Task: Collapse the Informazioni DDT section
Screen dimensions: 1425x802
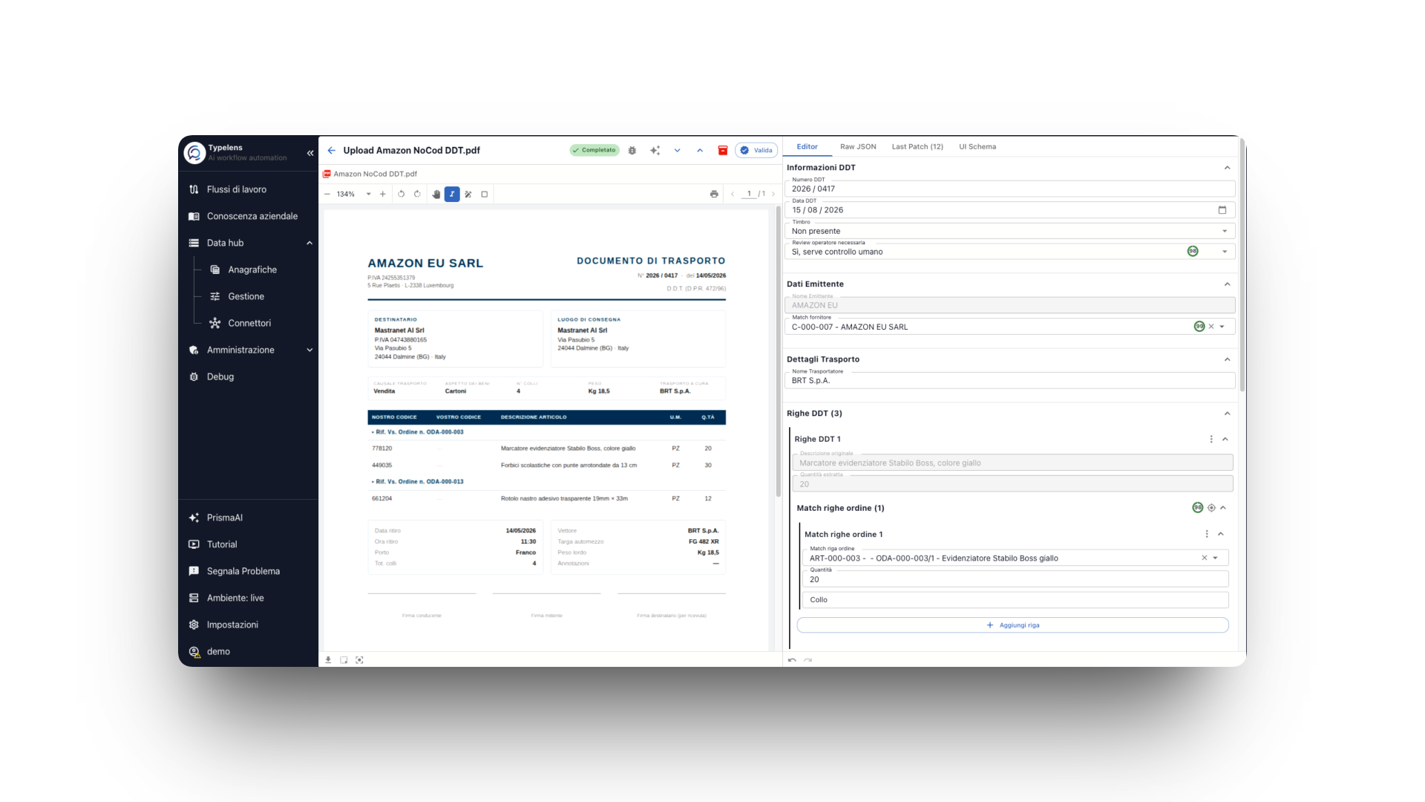Action: click(x=1227, y=168)
